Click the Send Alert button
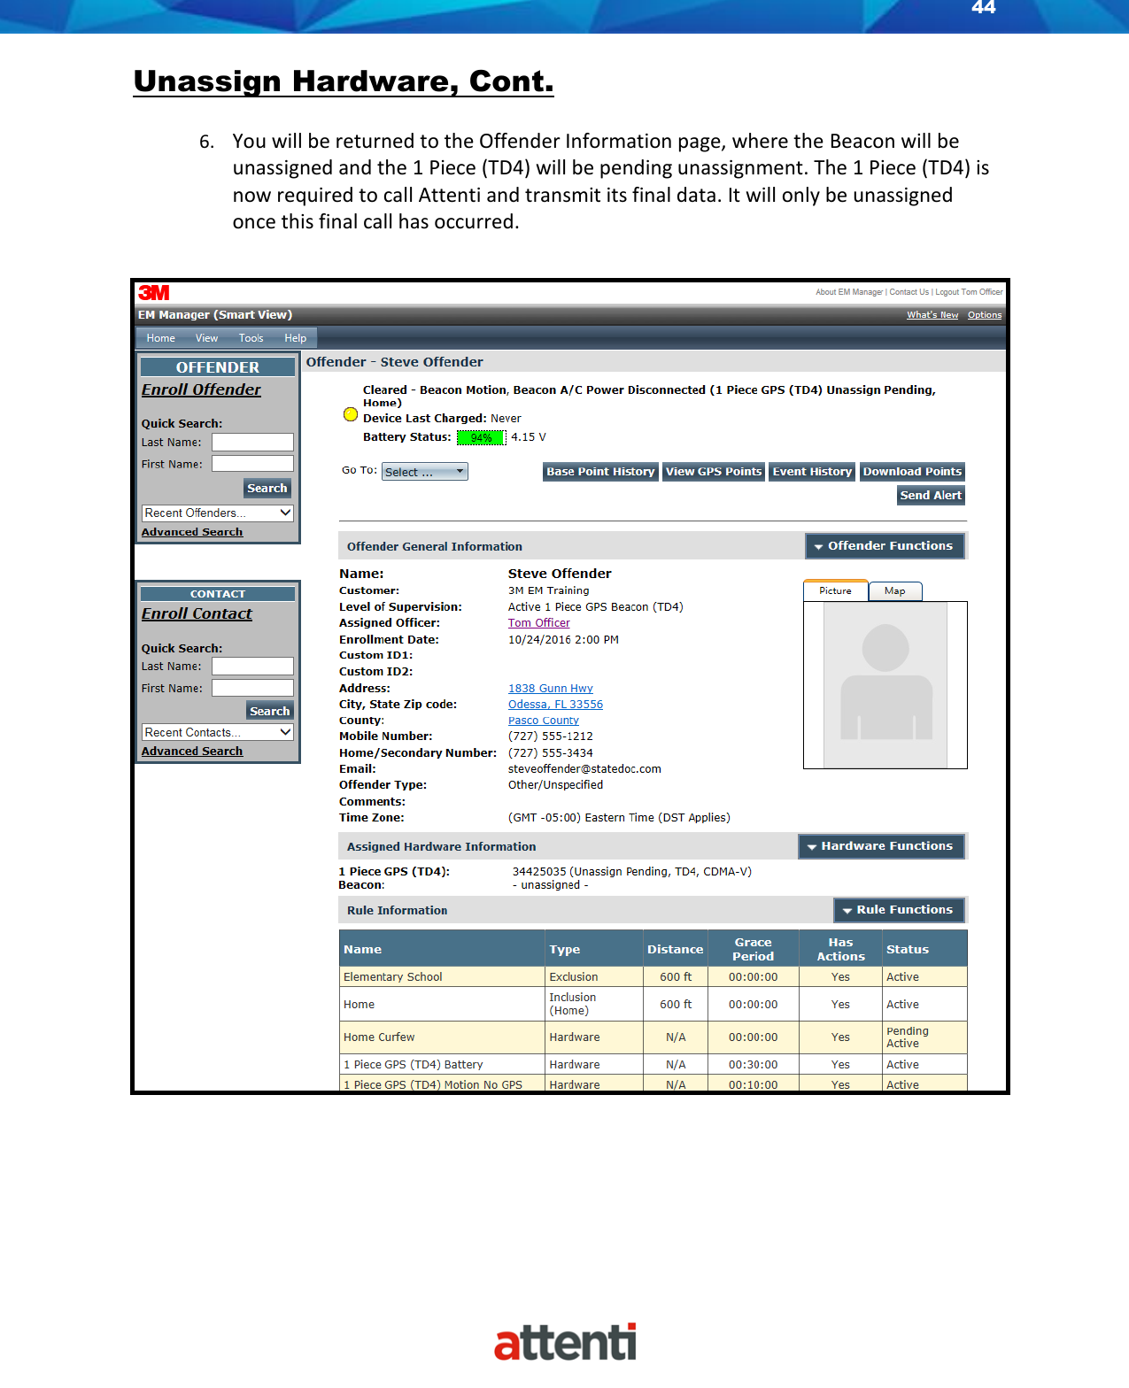The height and width of the screenshot is (1388, 1129). [931, 496]
